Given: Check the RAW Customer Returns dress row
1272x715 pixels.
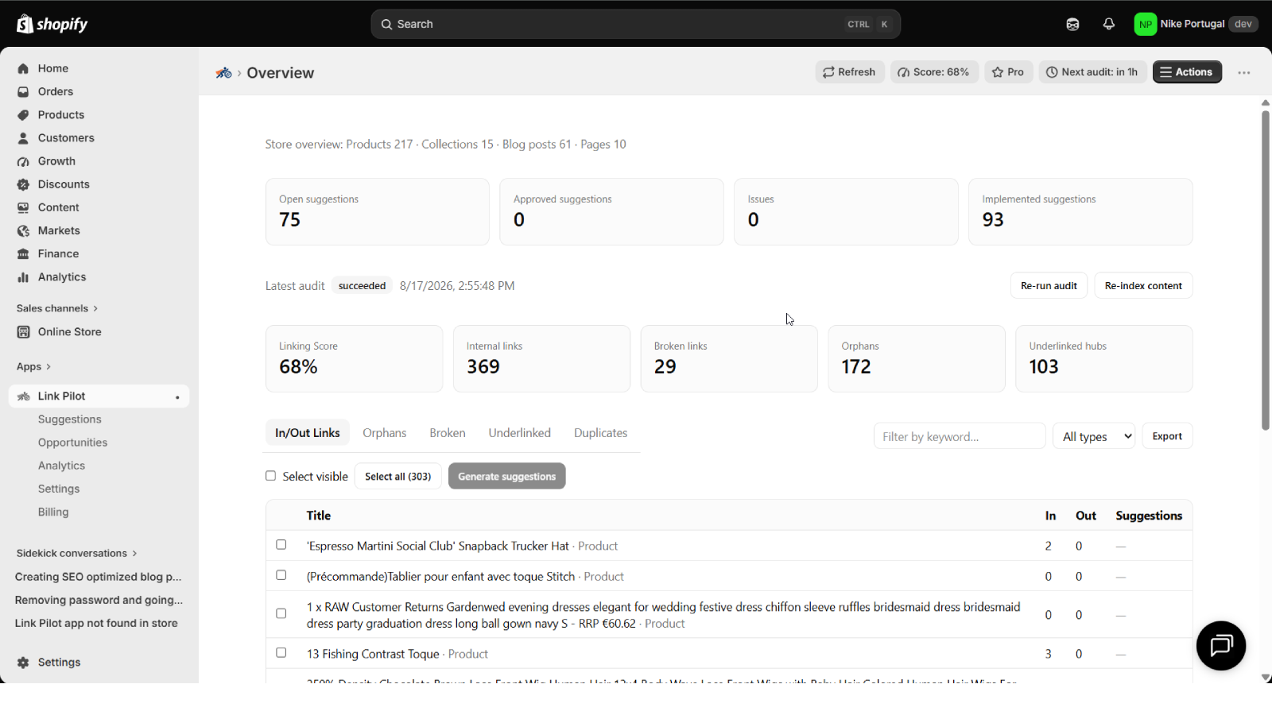Looking at the screenshot, I should [x=281, y=613].
